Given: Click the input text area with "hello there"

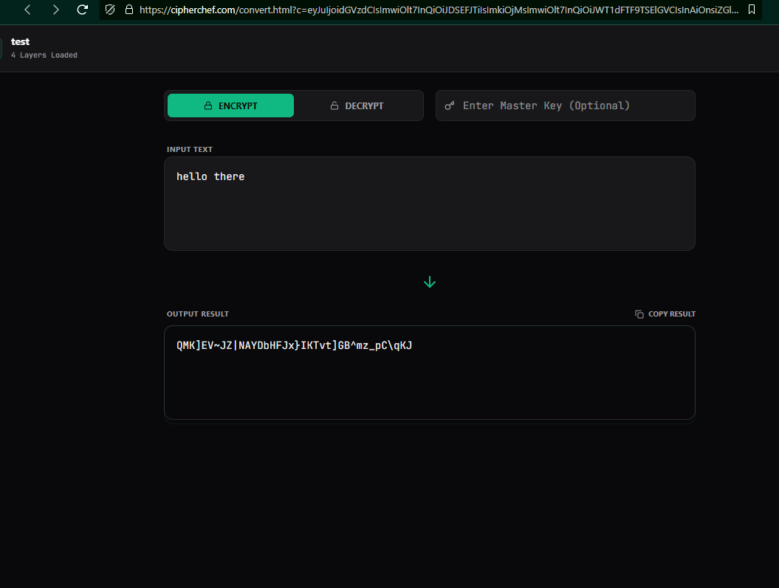Looking at the screenshot, I should click(x=429, y=203).
